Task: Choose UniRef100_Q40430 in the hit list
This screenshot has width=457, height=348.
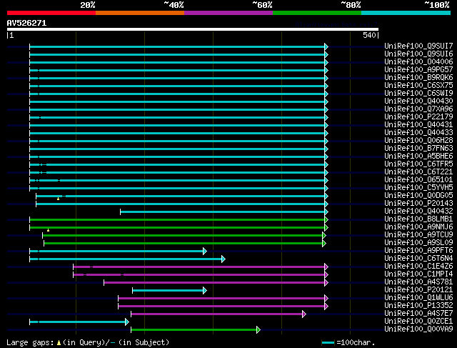Action: [x=418, y=101]
